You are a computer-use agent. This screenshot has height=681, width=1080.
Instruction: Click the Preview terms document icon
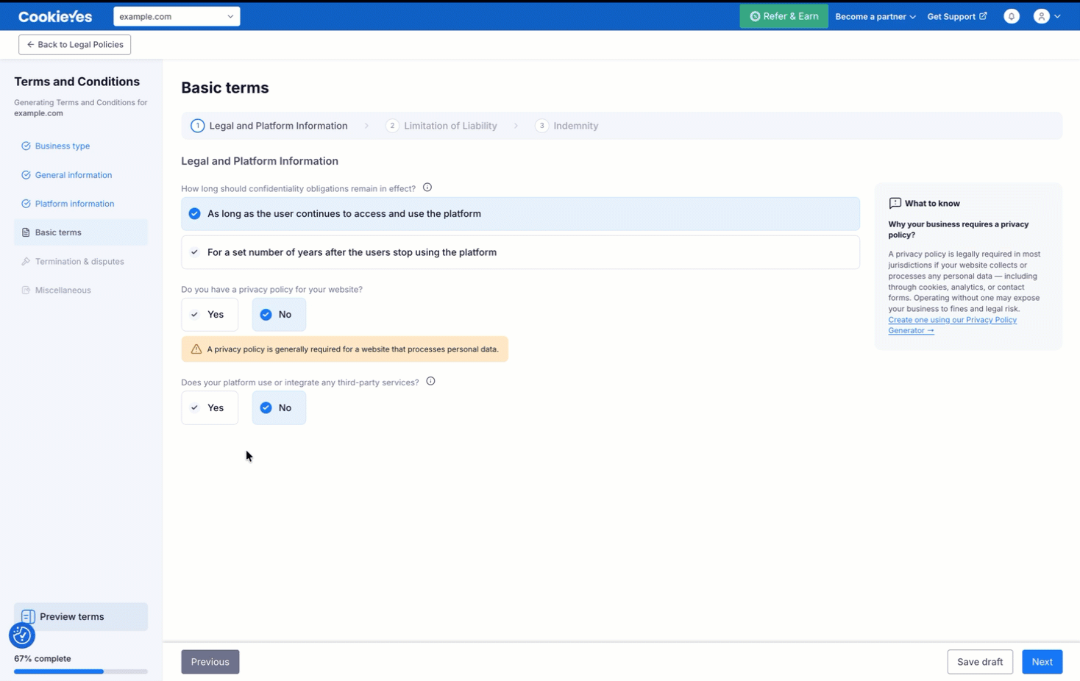[x=28, y=616]
